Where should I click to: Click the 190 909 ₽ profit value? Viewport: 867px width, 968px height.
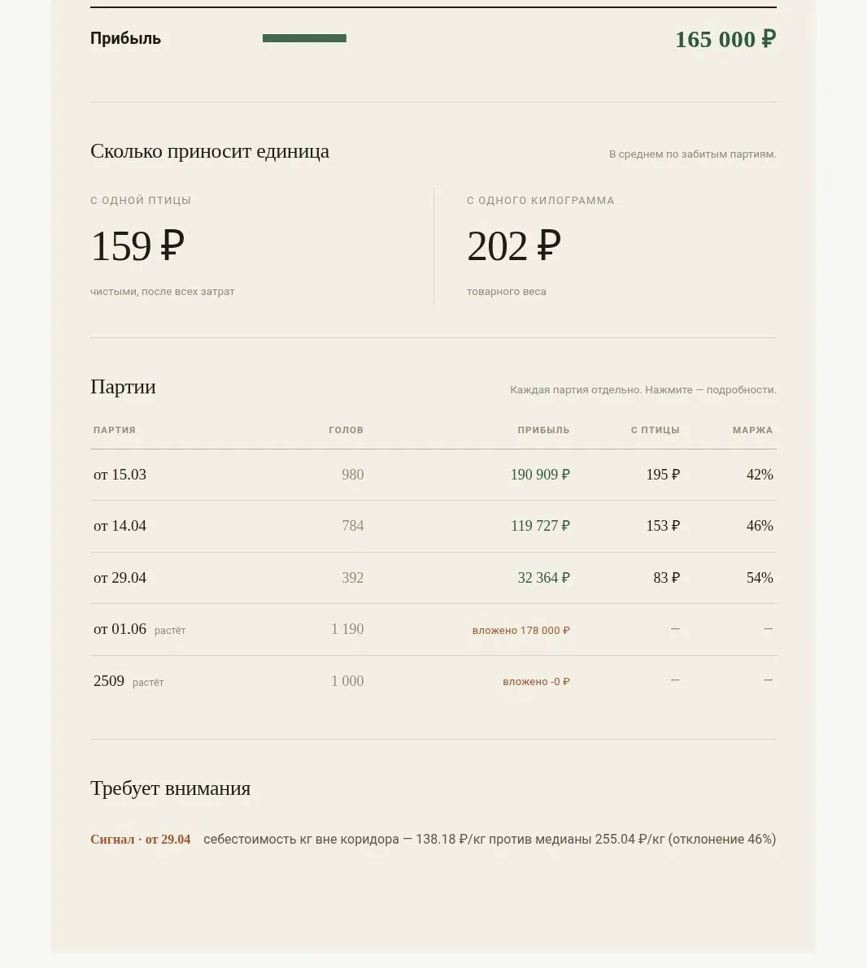tap(540, 475)
